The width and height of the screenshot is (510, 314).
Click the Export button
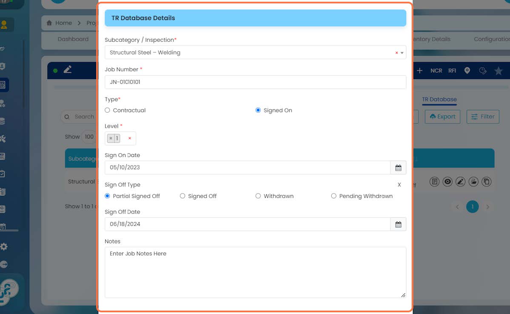click(442, 117)
